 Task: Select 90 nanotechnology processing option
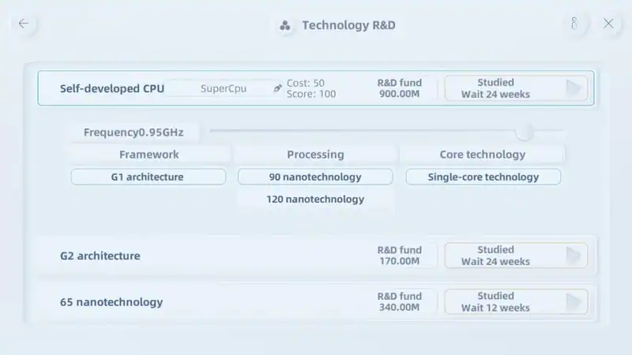click(x=315, y=177)
